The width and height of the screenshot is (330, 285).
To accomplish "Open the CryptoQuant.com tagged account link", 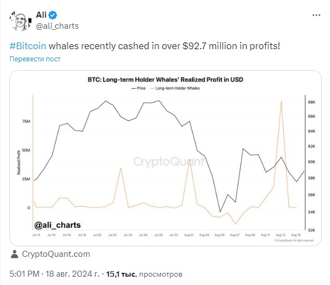I will pyautogui.click(x=56, y=254).
